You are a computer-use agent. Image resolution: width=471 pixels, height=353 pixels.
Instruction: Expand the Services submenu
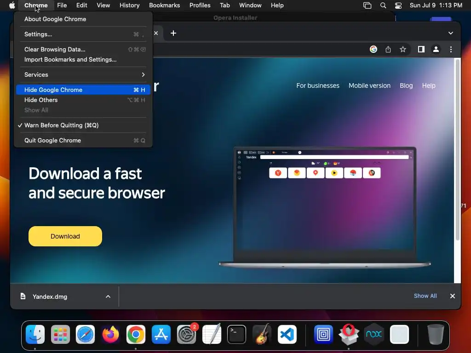pos(83,75)
